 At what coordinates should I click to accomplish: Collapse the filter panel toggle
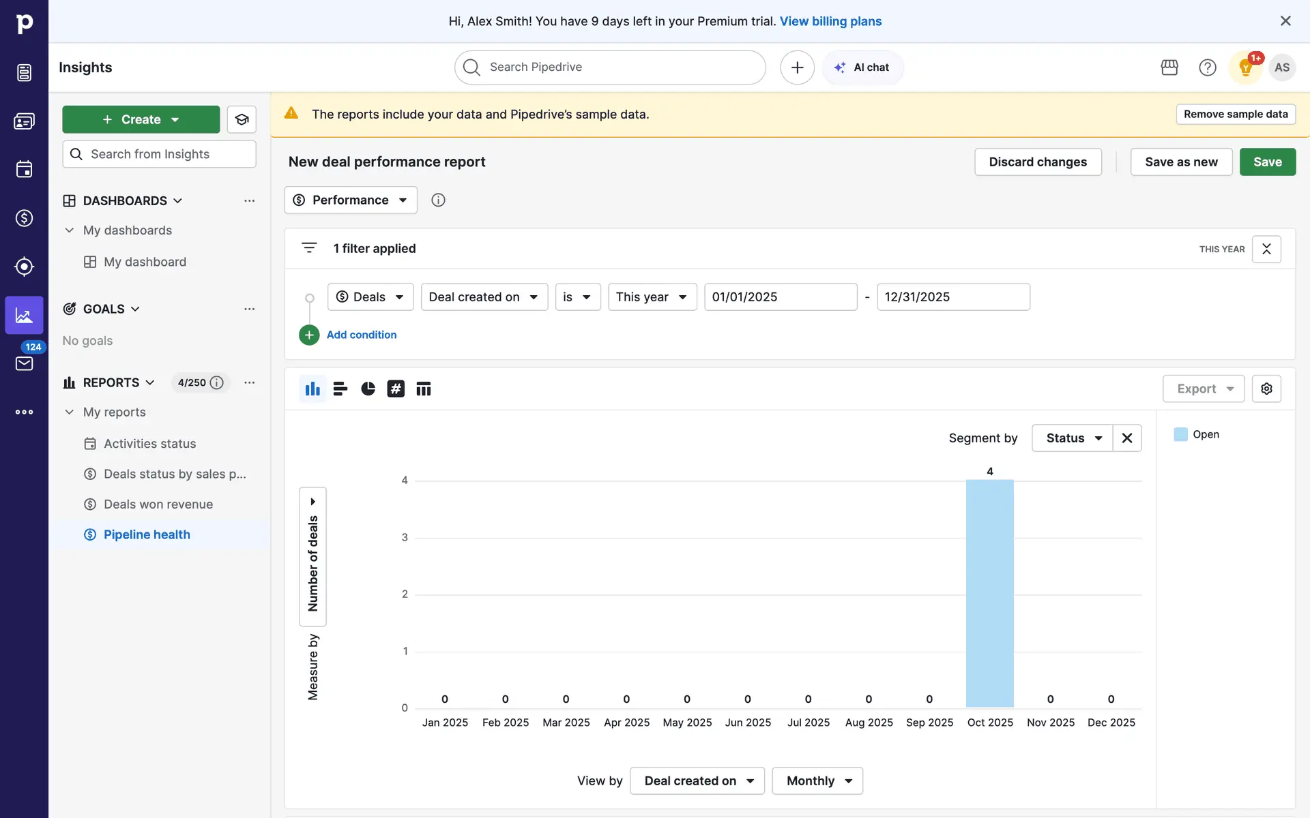(1266, 249)
